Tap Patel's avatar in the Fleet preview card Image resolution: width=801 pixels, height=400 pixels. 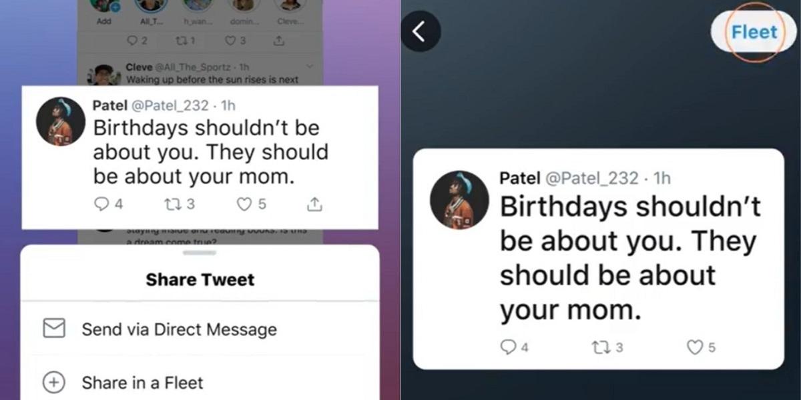click(x=459, y=200)
